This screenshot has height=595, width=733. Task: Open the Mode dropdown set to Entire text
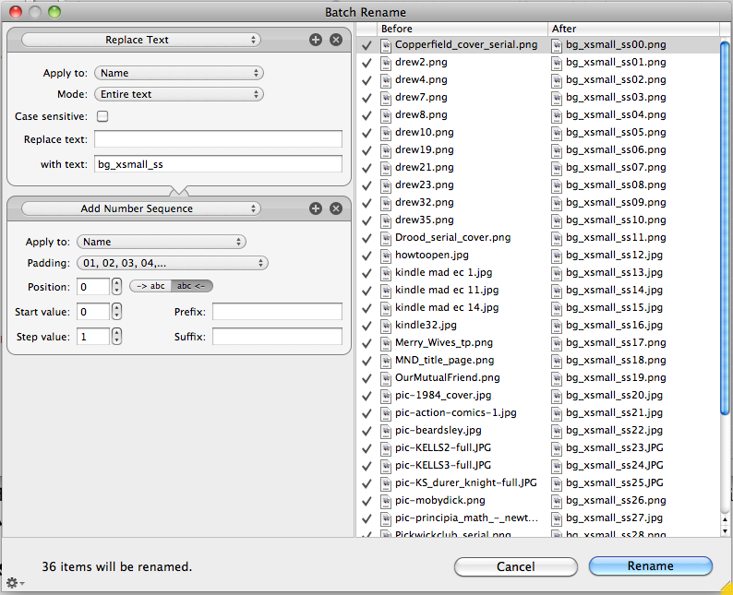(x=179, y=94)
